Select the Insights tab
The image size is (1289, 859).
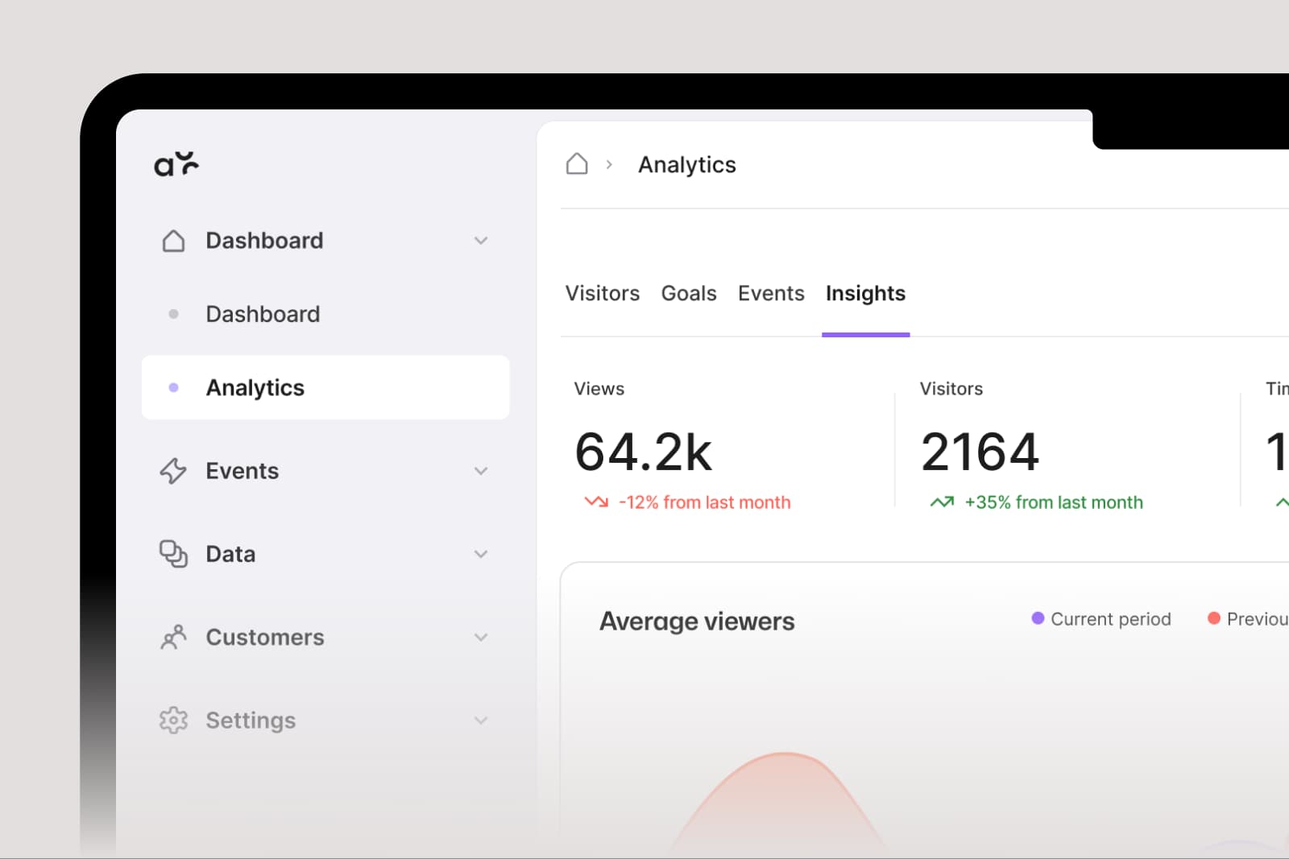[865, 293]
